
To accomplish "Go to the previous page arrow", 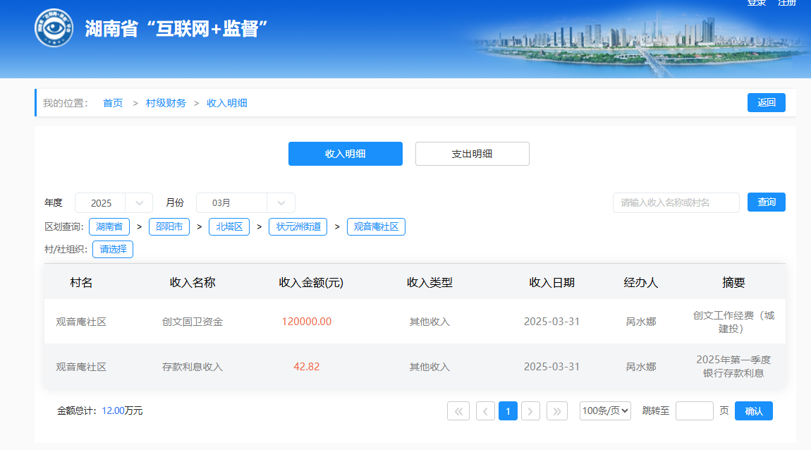I will 485,411.
